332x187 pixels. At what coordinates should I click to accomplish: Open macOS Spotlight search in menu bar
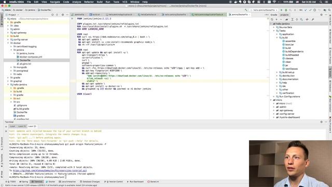[321, 2]
